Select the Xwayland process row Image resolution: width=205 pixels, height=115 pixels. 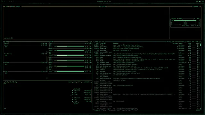147,68
